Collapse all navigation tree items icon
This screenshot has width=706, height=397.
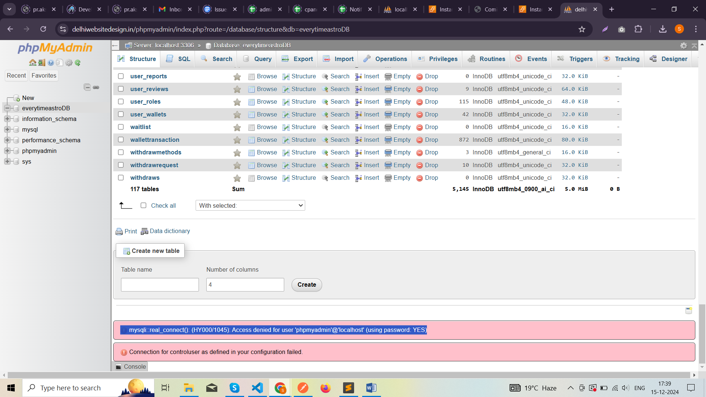coord(87,87)
